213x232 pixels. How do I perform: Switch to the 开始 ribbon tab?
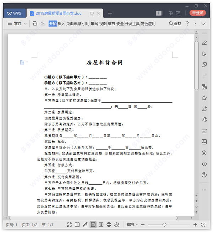pyautogui.click(x=53, y=24)
